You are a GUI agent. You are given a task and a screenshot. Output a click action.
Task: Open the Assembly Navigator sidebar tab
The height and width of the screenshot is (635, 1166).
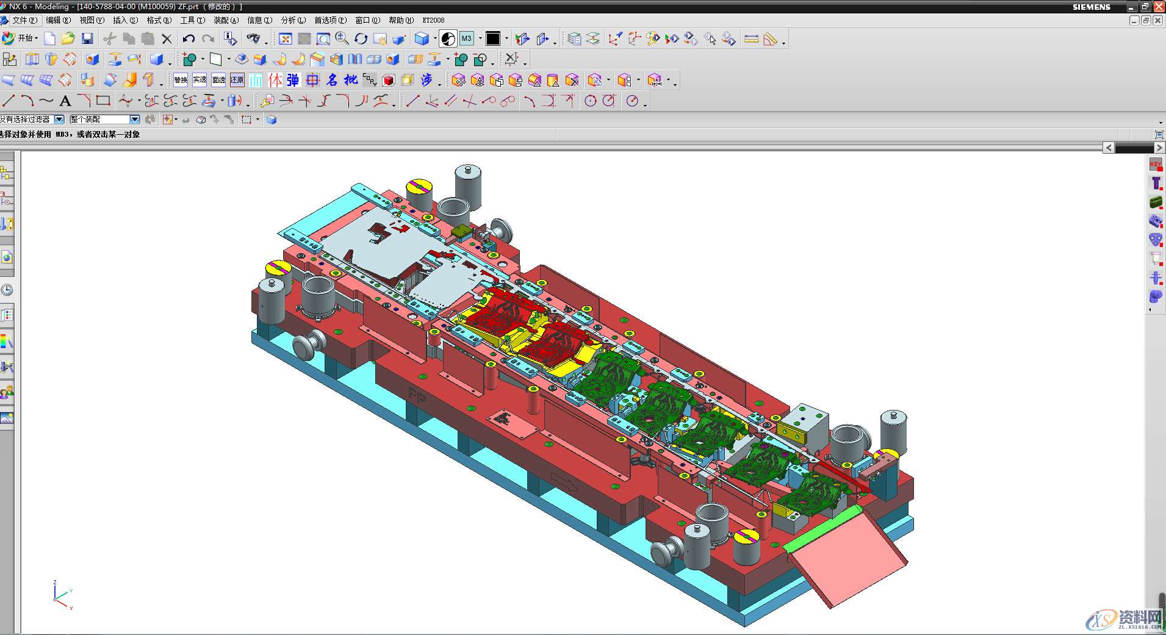coord(7,174)
